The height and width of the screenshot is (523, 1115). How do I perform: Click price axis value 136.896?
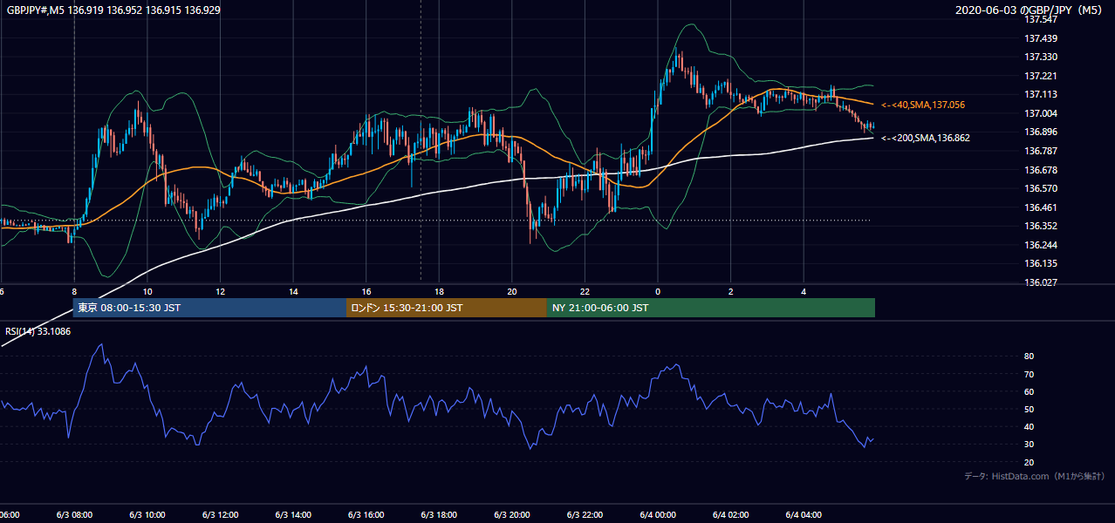click(1041, 132)
